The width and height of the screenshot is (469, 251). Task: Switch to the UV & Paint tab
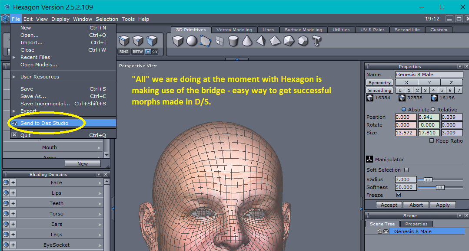(372, 29)
